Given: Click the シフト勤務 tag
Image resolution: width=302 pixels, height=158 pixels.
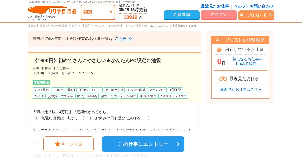Looking at the screenshot, I should (42, 90).
